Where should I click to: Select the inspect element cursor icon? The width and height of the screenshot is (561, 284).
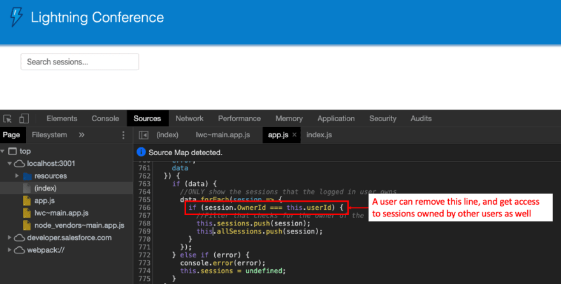pos(8,119)
